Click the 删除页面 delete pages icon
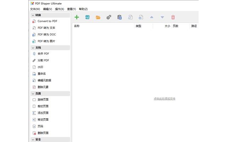 [x=34, y=133]
